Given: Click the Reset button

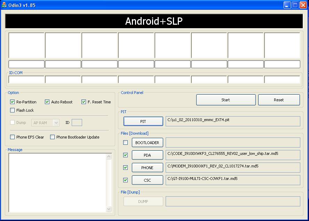Looking at the screenshot, I should [279, 100].
